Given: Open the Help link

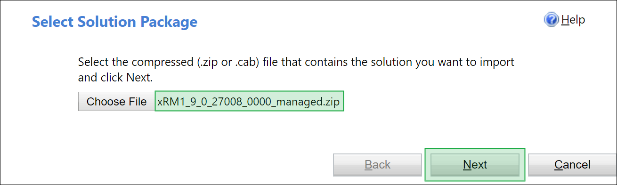Looking at the screenshot, I should click(x=573, y=20).
